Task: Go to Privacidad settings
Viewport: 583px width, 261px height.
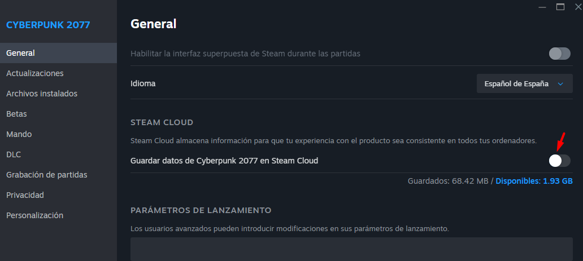Action: pos(58,195)
